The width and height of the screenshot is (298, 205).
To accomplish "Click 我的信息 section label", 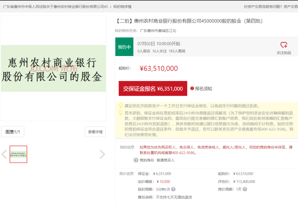I will (127, 147).
